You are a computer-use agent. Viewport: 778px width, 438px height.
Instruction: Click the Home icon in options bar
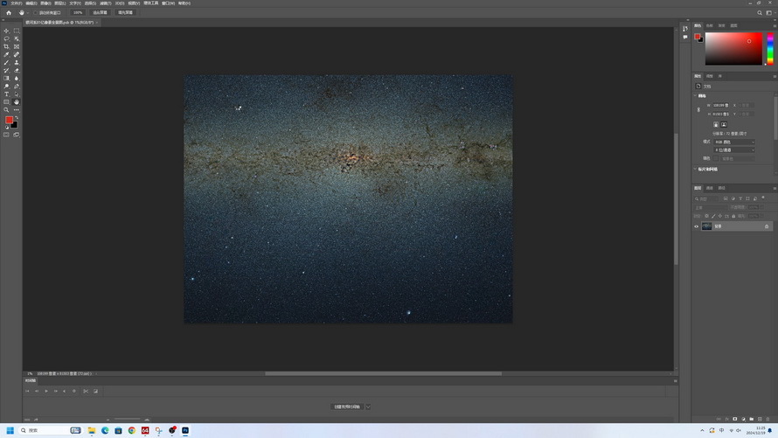(x=9, y=13)
